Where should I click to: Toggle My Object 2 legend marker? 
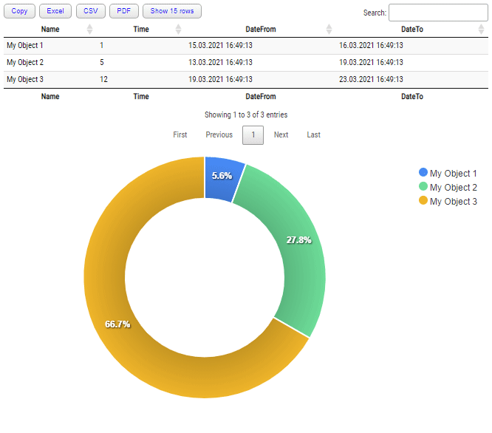(423, 187)
